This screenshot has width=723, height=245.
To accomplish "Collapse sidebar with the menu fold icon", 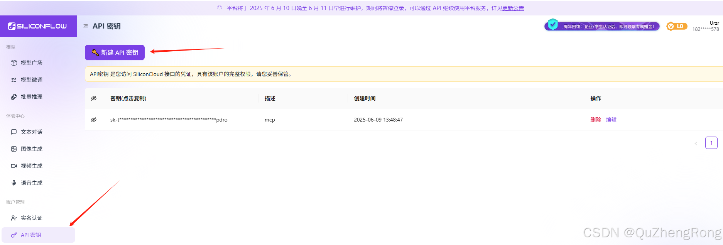I will point(86,26).
